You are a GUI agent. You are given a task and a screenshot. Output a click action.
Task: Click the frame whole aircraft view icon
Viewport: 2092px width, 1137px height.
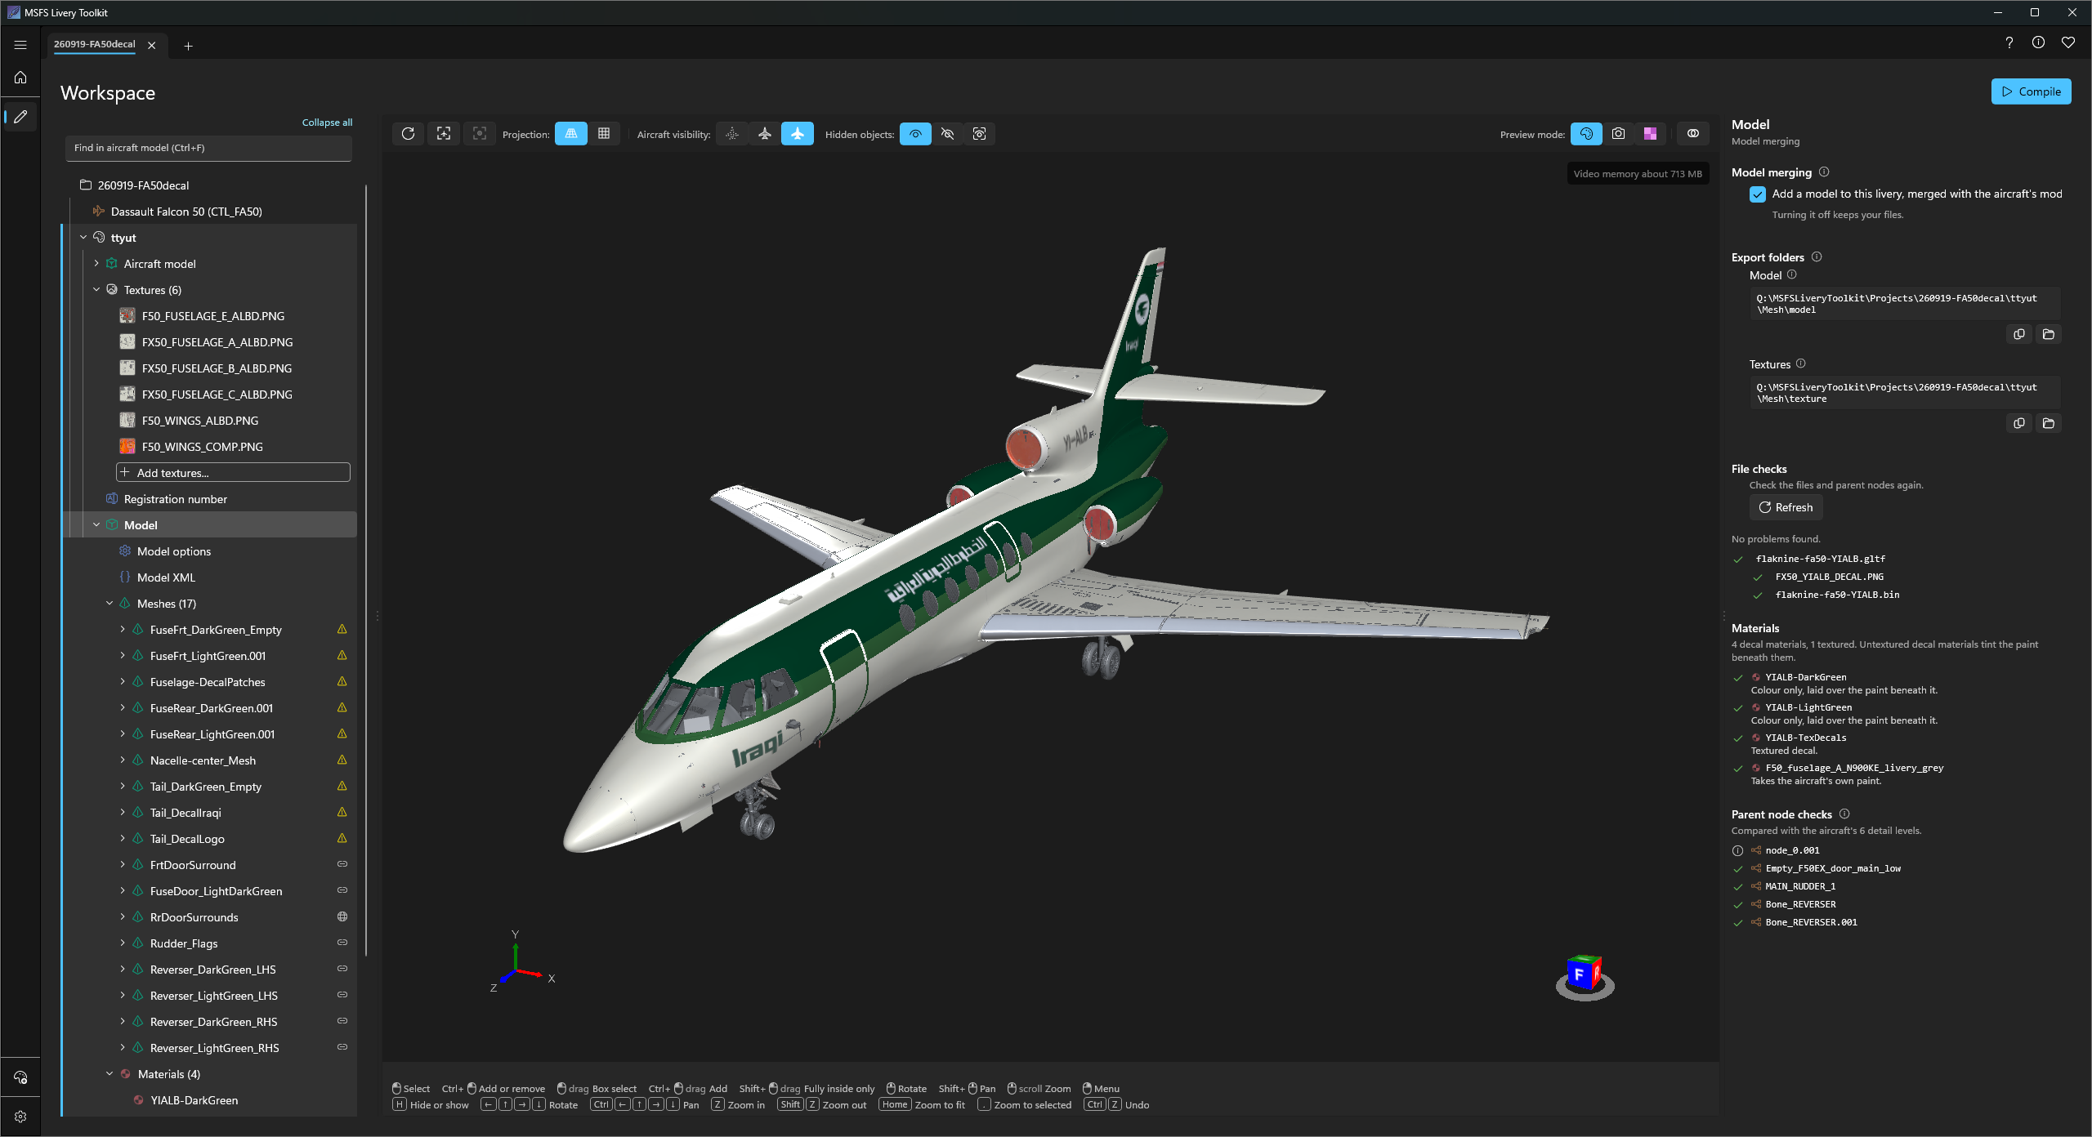[x=444, y=134]
